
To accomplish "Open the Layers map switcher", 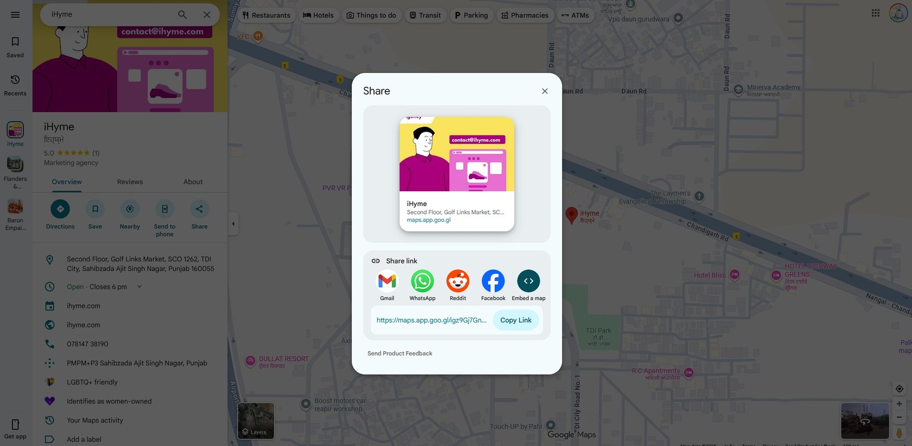I will [x=256, y=421].
